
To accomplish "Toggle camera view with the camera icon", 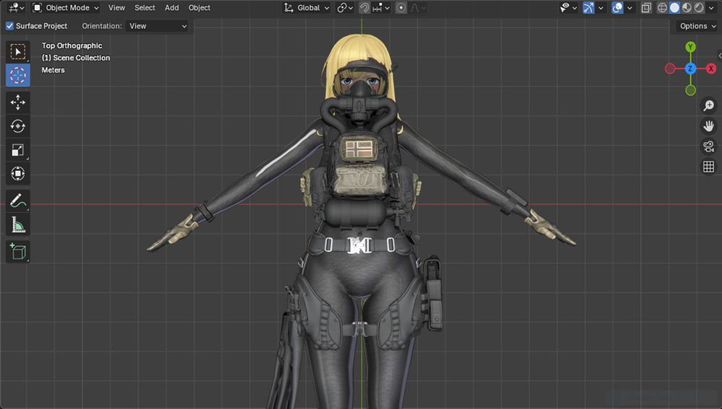I will tap(708, 146).
